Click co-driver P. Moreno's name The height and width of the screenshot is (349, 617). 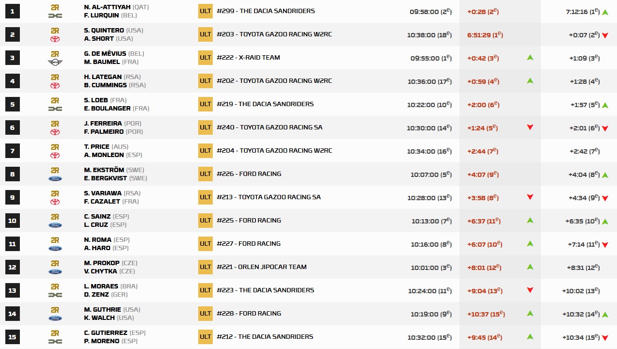(101, 341)
